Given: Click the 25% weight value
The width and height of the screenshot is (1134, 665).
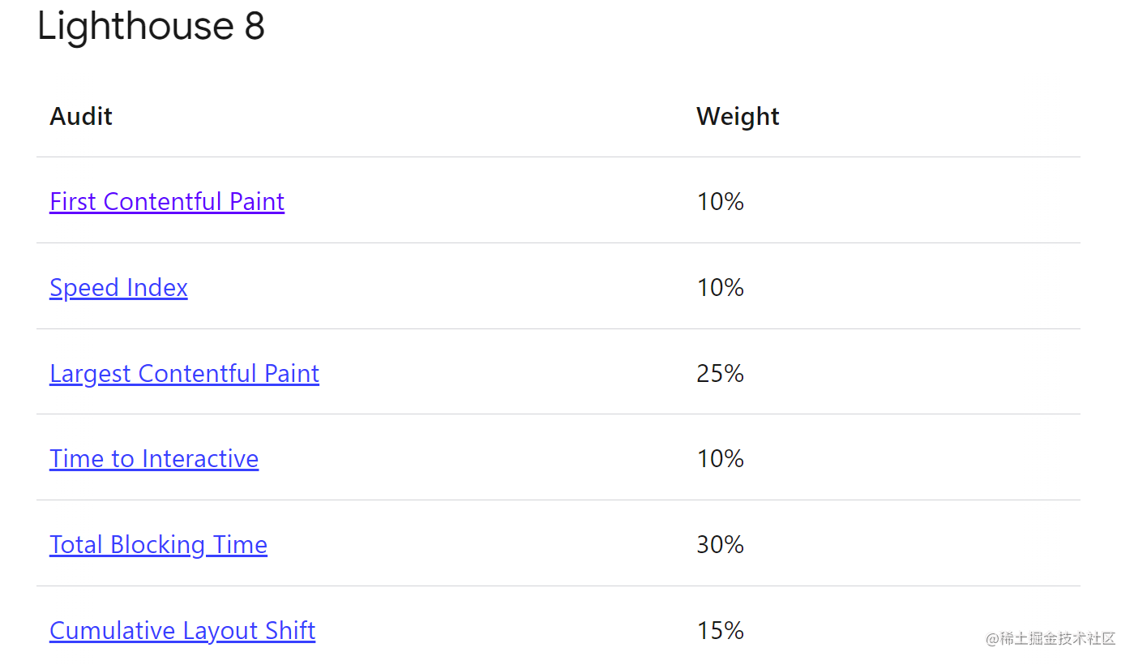Looking at the screenshot, I should tap(720, 373).
